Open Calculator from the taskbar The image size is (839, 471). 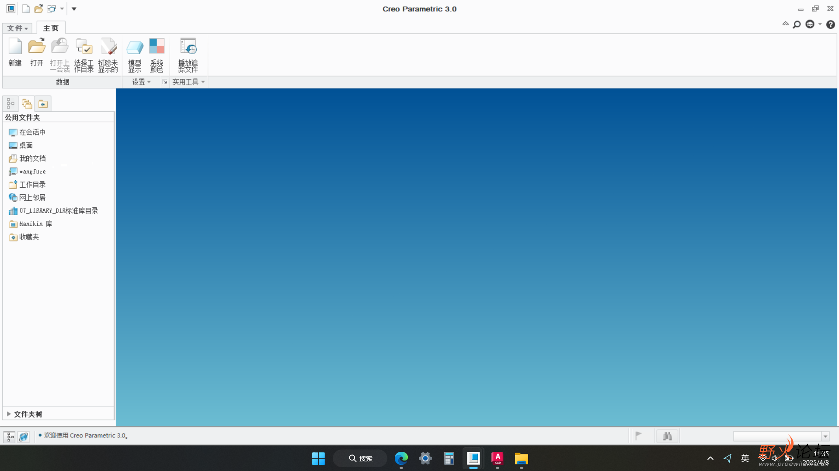tap(449, 458)
